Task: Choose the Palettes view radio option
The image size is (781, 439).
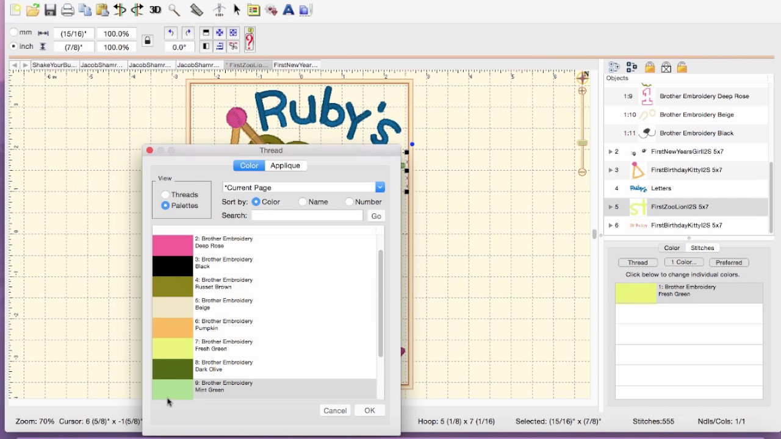Action: pyautogui.click(x=165, y=205)
